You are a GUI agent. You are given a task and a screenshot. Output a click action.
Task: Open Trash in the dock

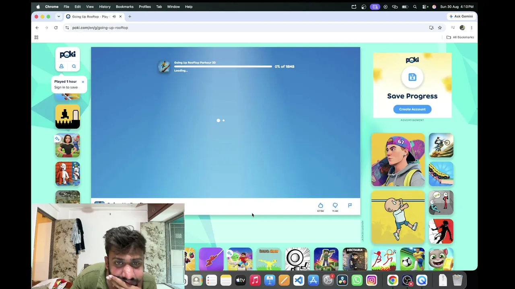coord(457,280)
